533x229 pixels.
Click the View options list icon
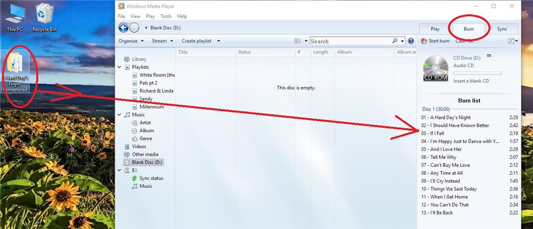(298, 41)
